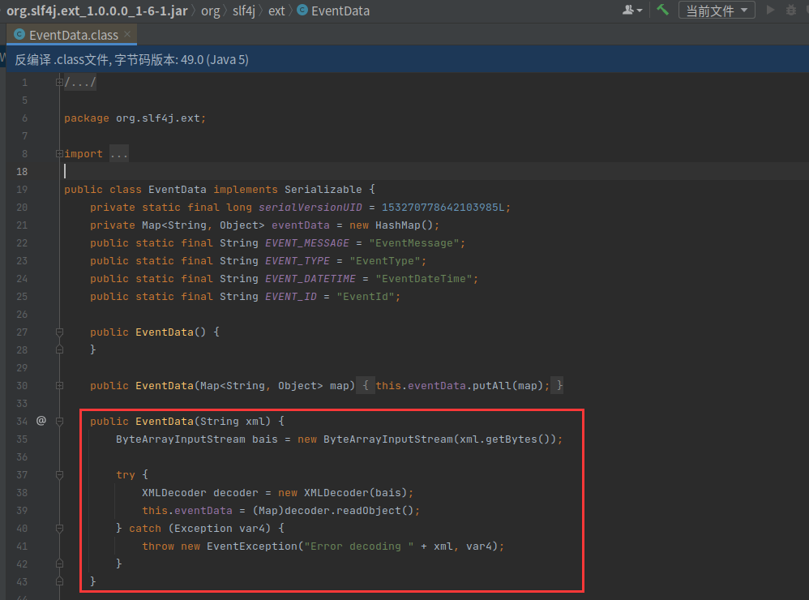Click line number 34 in gutter
The height and width of the screenshot is (600, 809).
click(22, 422)
